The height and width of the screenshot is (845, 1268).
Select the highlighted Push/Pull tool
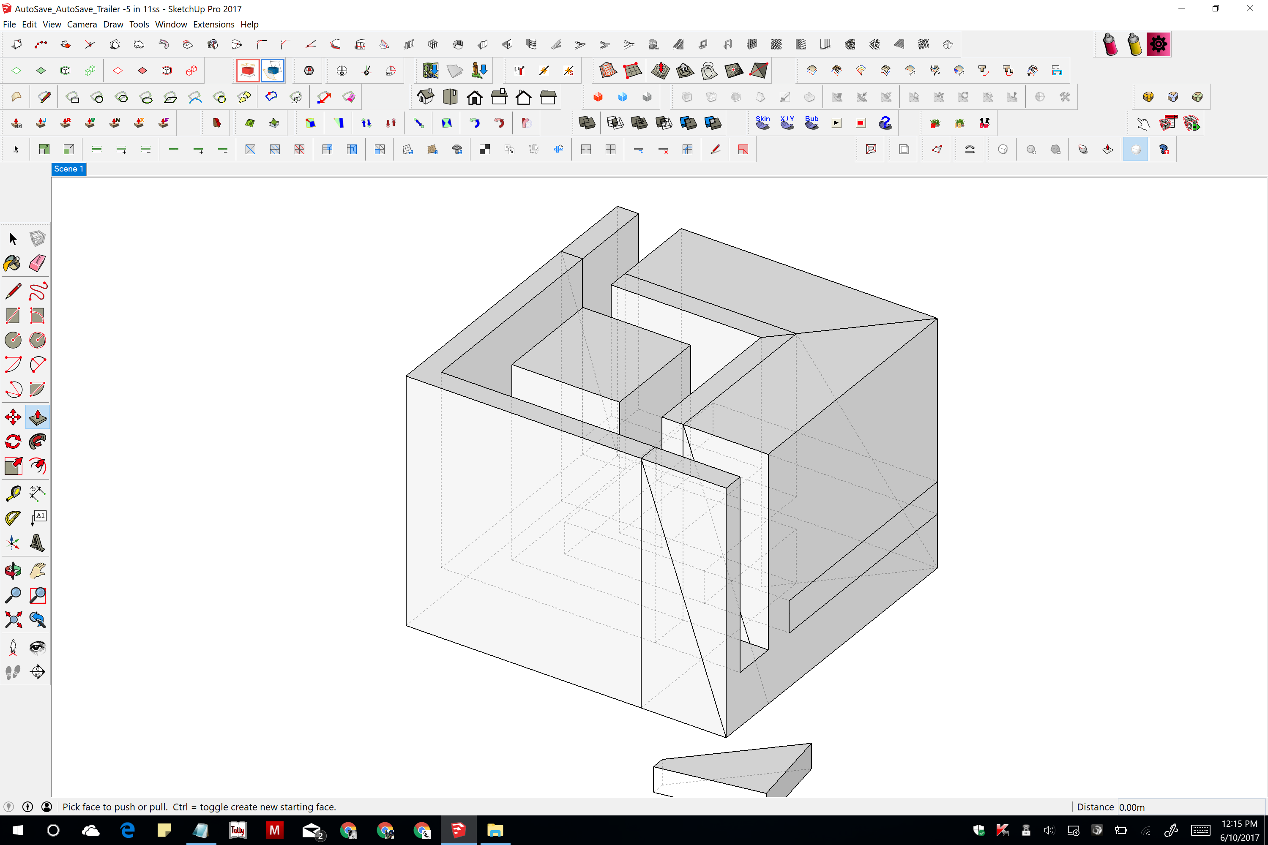[37, 417]
